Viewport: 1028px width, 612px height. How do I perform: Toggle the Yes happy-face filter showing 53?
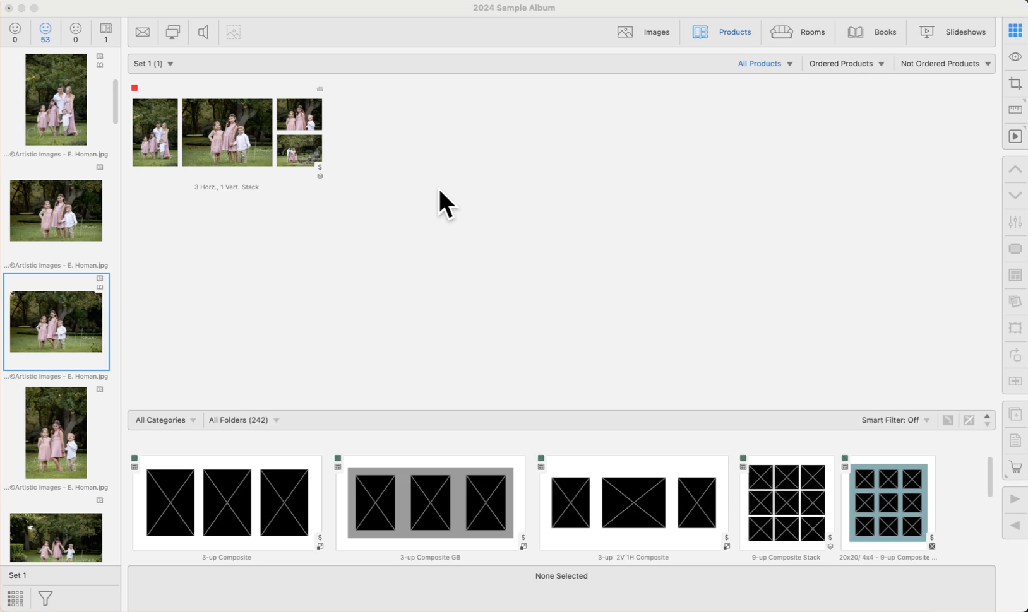pos(45,33)
